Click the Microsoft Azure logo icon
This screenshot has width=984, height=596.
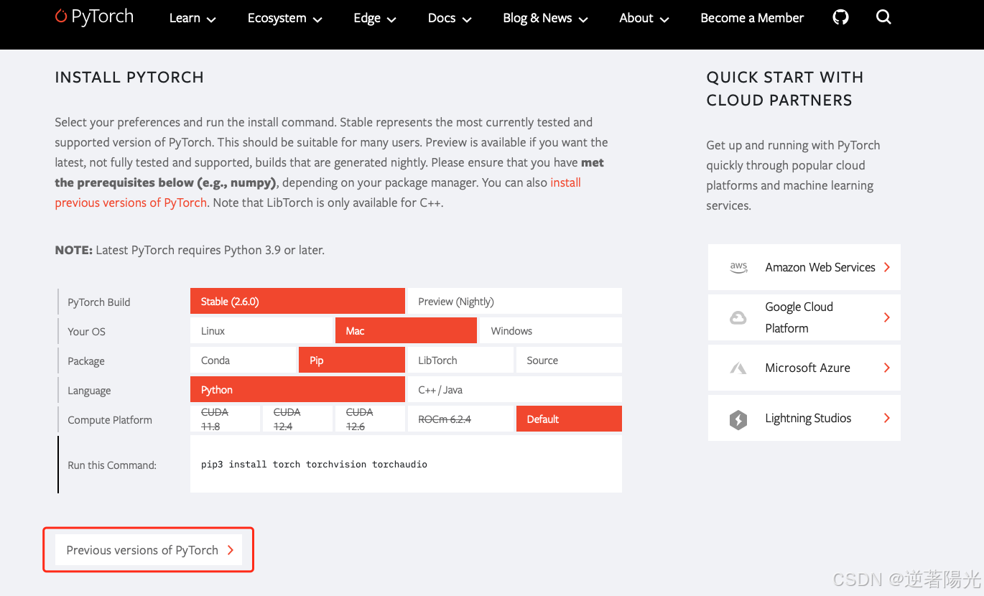point(738,368)
